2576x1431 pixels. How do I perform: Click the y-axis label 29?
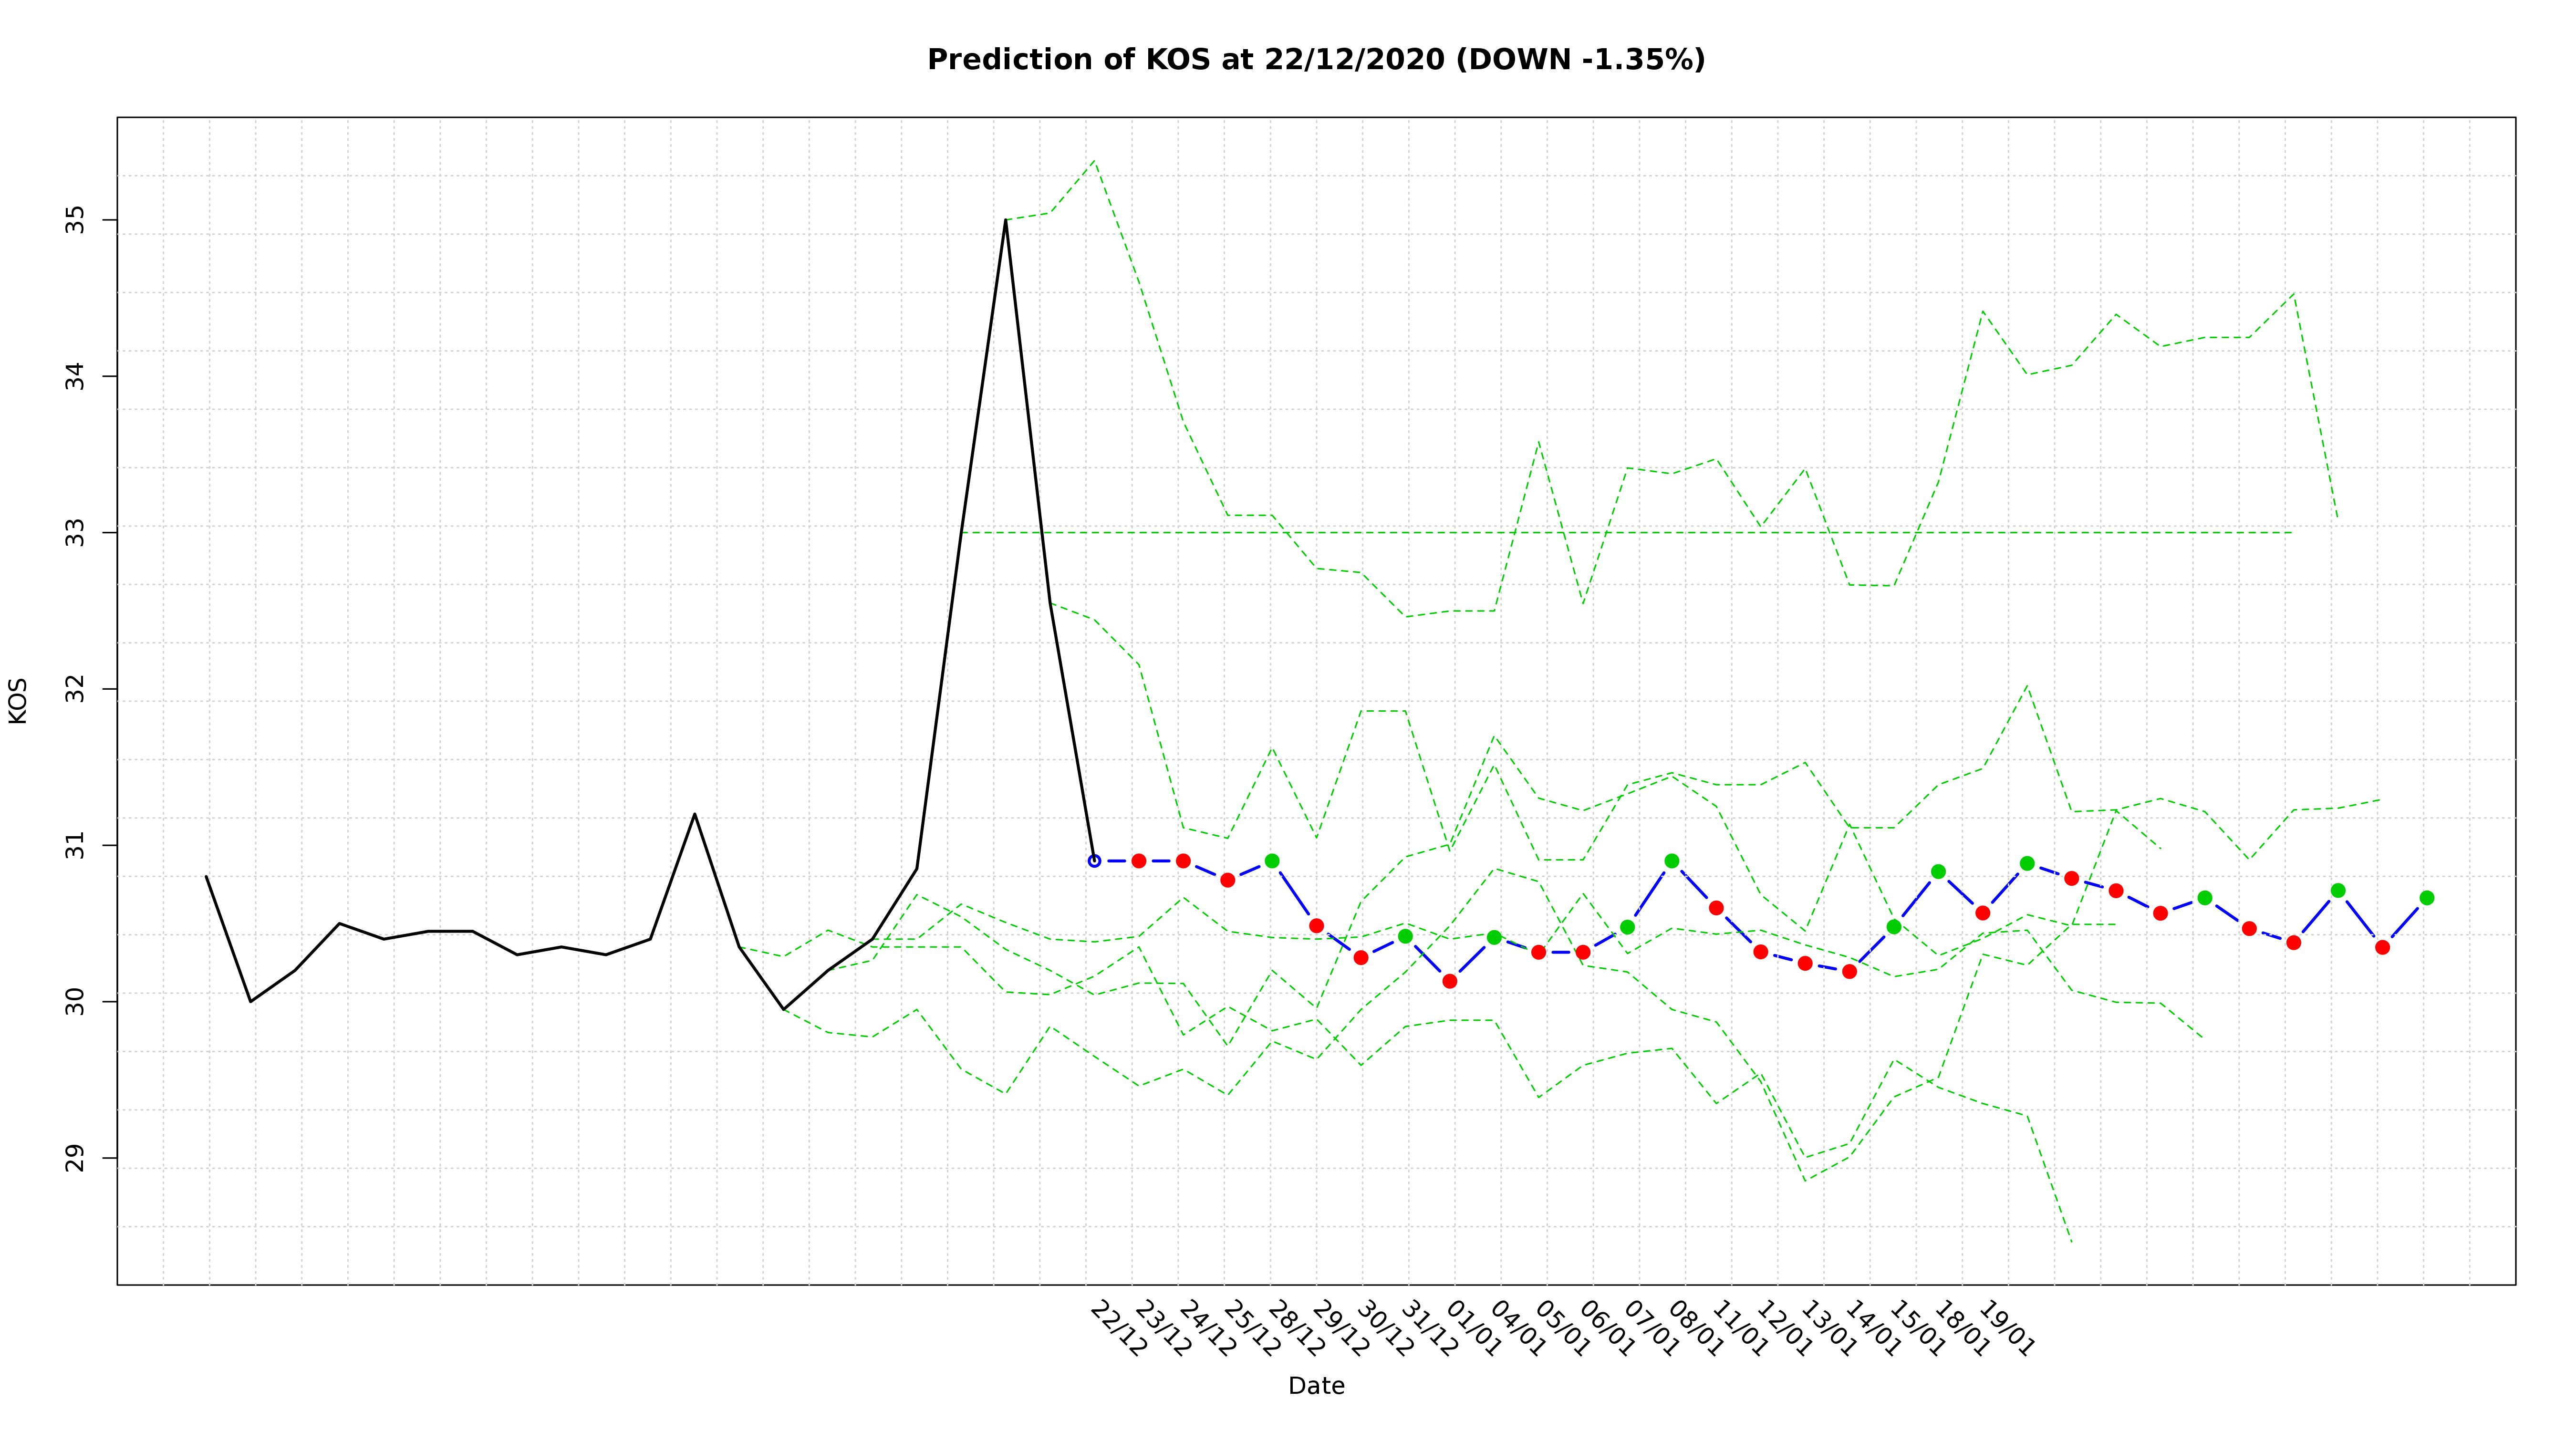coord(76,1158)
